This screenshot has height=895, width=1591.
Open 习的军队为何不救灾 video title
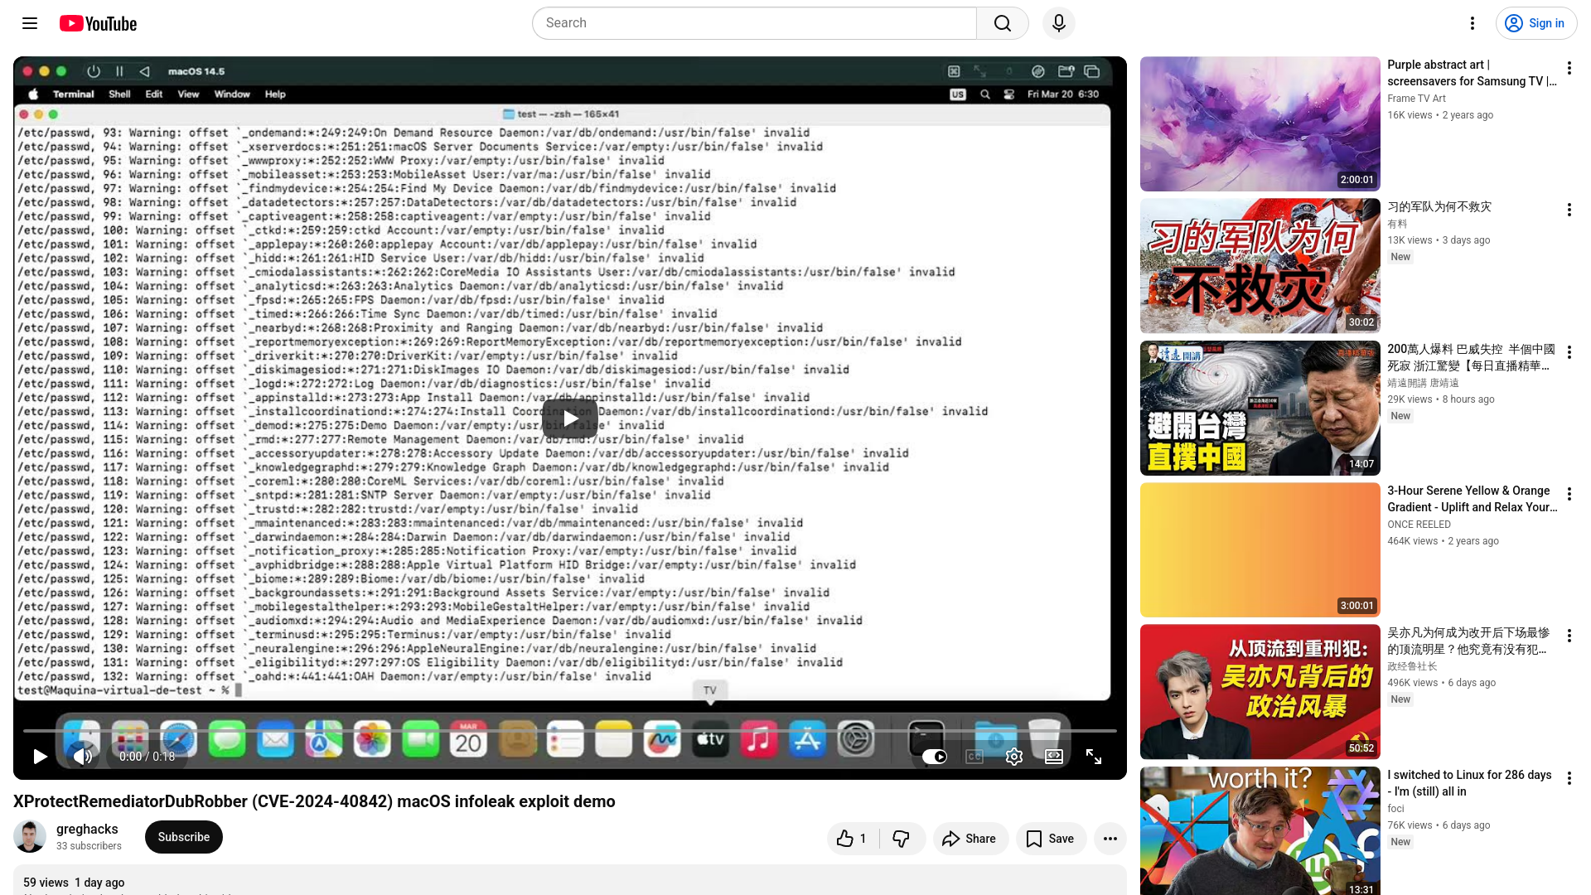1439,206
